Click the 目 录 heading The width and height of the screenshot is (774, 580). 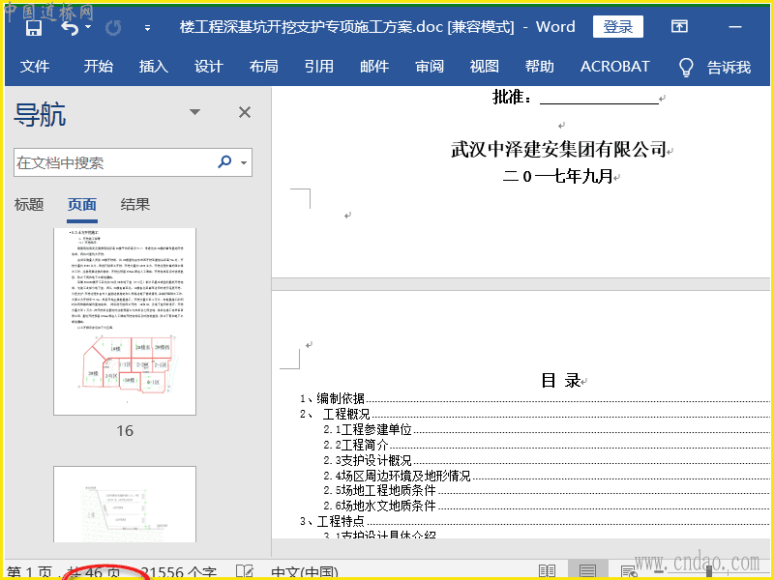(x=561, y=380)
